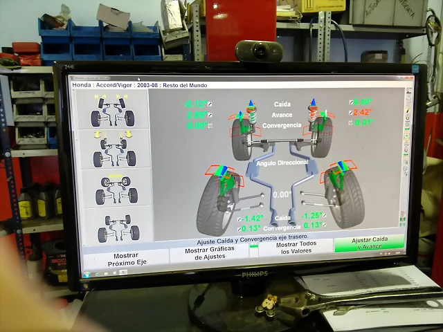This screenshot has height=332, width=443.
Task: Click the Avance label
Action: 282,115
